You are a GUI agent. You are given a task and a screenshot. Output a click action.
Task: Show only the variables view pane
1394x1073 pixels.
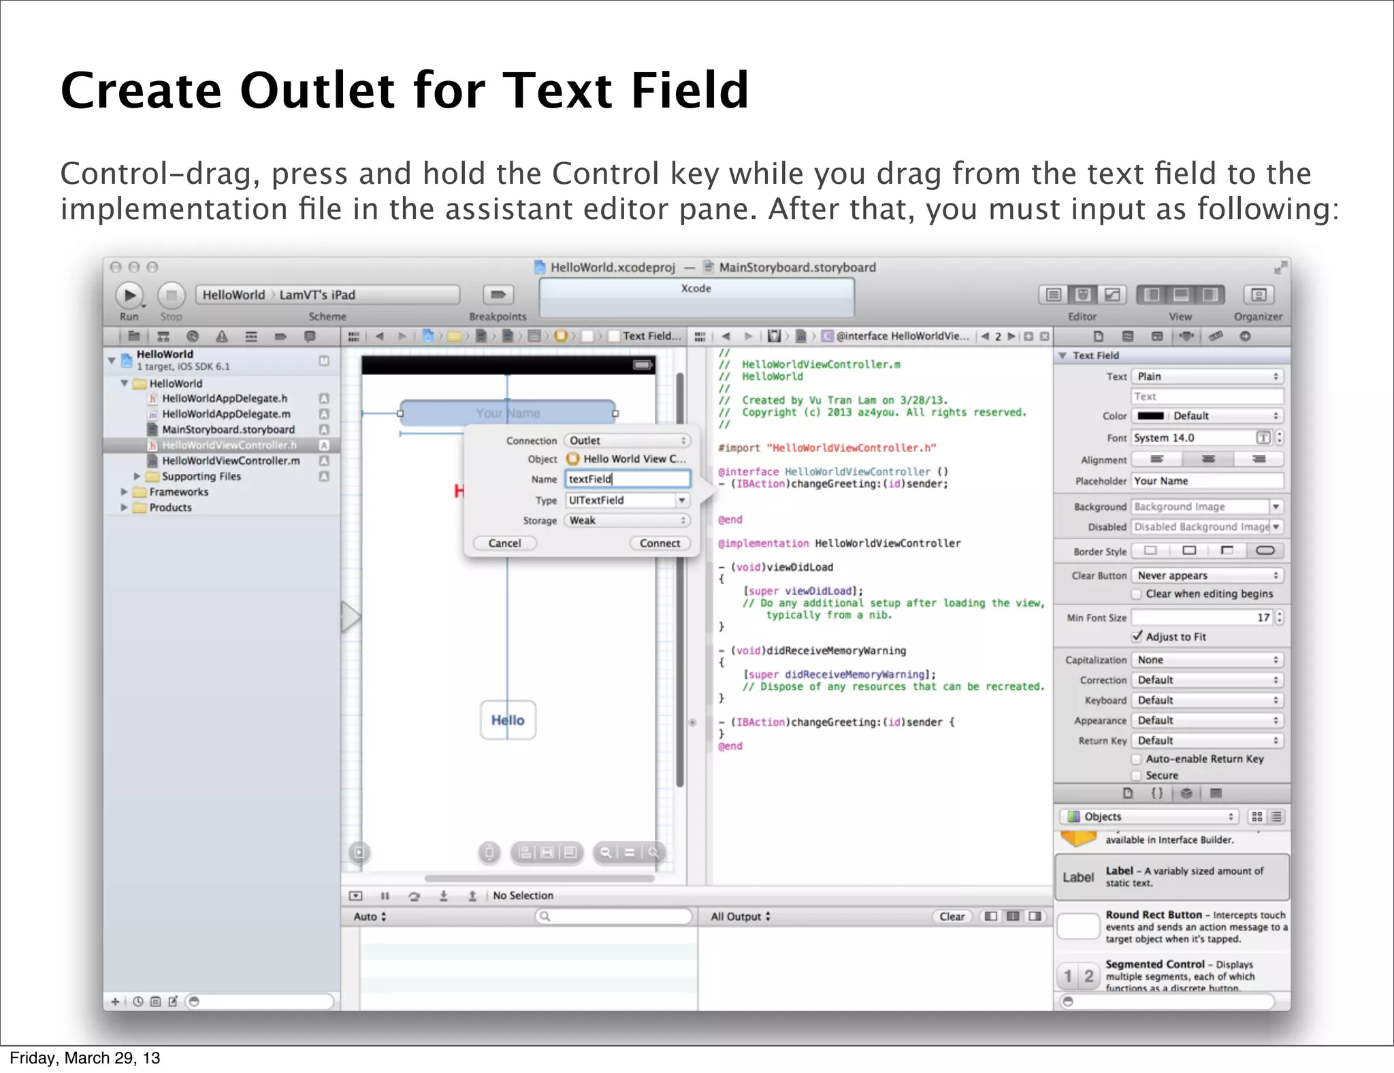pos(991,916)
